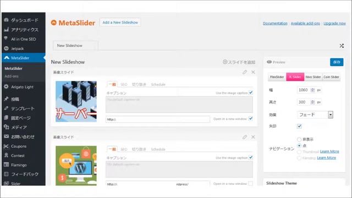Screen dimensions: 352x198
Task: Select the Filmstrip navigation radio
Action: 299,158
